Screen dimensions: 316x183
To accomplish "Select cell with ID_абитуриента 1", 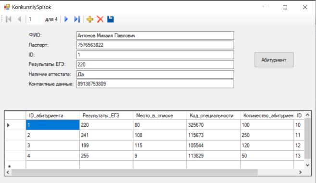I will pyautogui.click(x=52, y=125).
